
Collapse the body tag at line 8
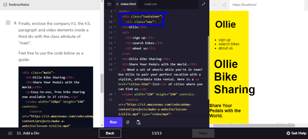(115, 11)
